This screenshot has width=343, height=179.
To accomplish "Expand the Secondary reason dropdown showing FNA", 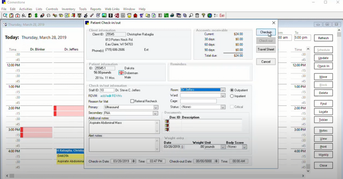I will 155,113.
